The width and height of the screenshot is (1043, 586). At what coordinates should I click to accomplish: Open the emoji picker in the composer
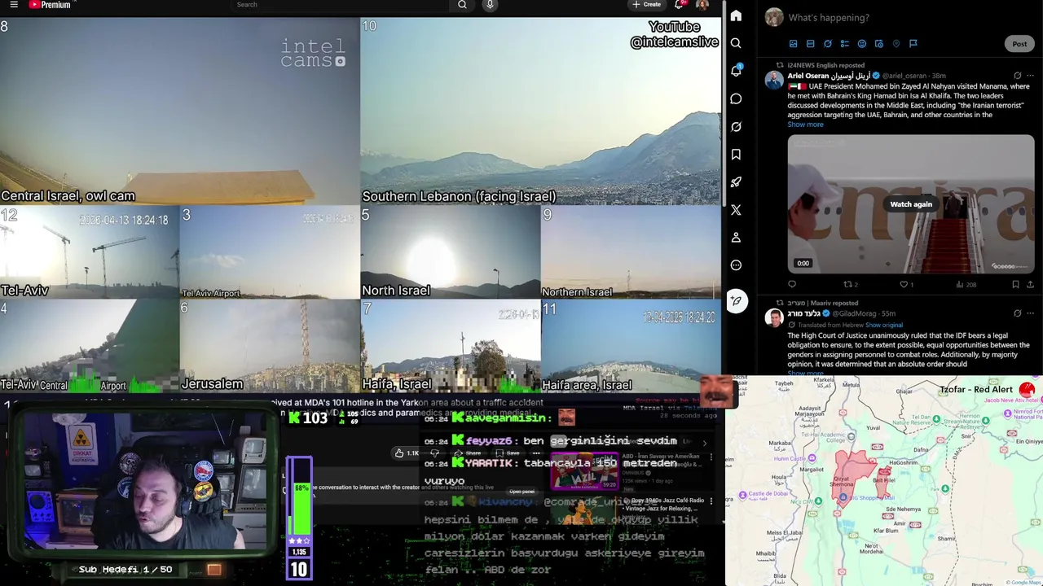coord(861,44)
